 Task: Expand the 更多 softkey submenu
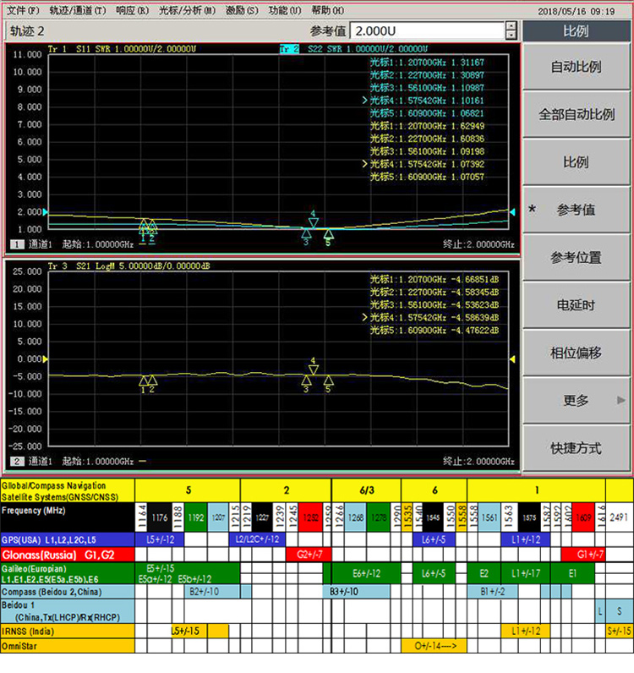[x=577, y=401]
